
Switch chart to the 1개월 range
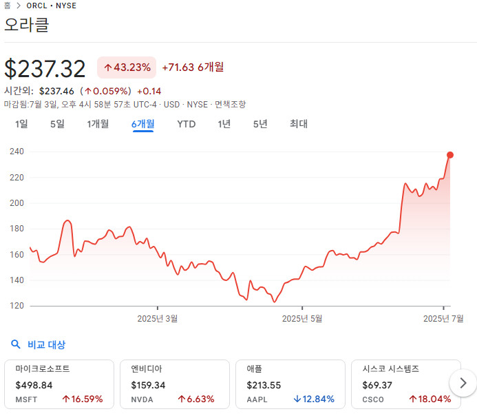[x=98, y=124]
